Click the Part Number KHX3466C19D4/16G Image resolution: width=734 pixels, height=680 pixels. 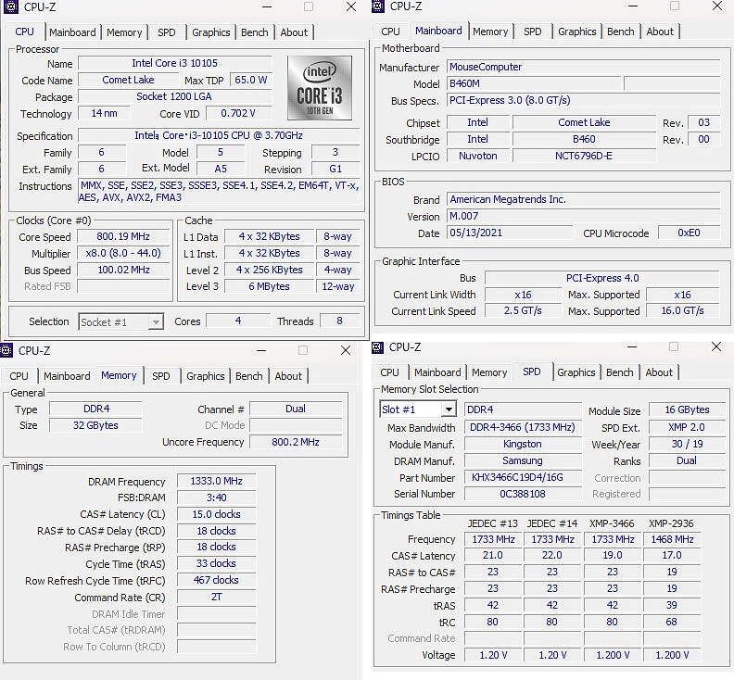point(523,477)
